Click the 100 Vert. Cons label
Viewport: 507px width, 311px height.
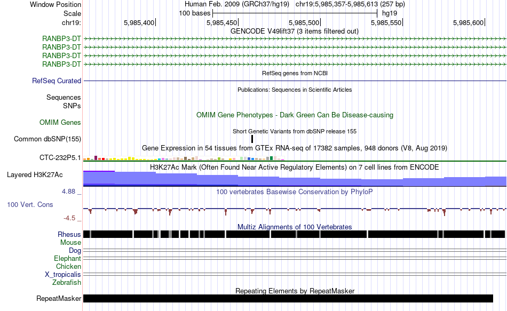(x=30, y=205)
